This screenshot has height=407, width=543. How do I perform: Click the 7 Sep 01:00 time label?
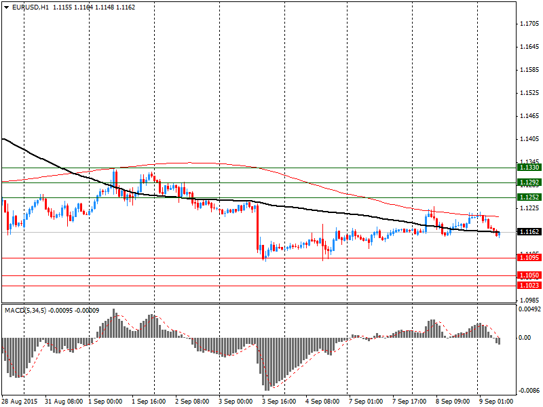point(366,402)
